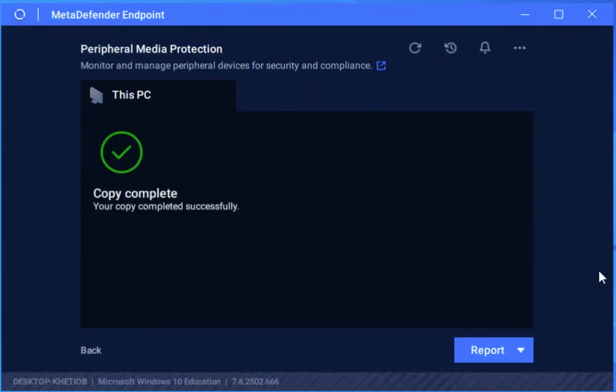Open the three-dot more options menu
The height and width of the screenshot is (392, 616).
tap(519, 48)
